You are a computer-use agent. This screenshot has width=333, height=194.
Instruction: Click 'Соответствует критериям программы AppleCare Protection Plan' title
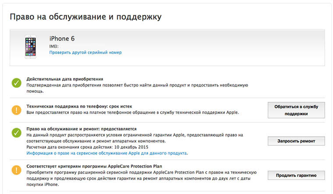[x=94, y=166]
